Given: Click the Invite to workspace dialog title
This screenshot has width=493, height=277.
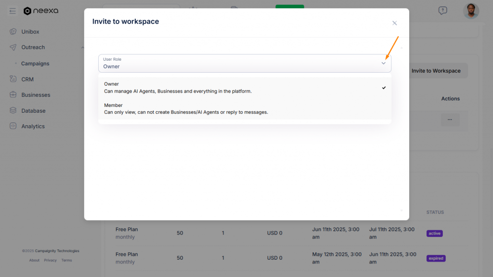Looking at the screenshot, I should (x=126, y=21).
